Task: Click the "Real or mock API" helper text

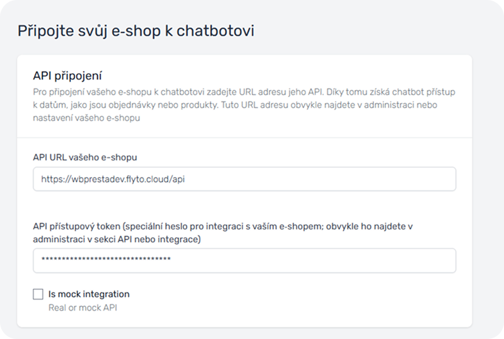Action: click(83, 307)
